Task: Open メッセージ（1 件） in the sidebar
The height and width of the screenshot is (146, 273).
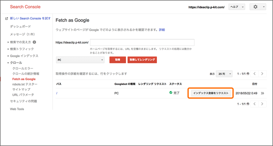Action: click(22, 34)
